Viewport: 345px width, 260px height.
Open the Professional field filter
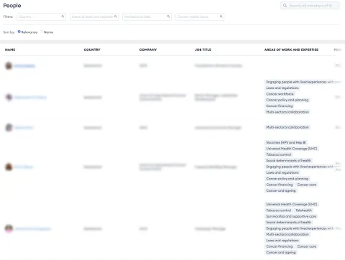[x=147, y=17]
